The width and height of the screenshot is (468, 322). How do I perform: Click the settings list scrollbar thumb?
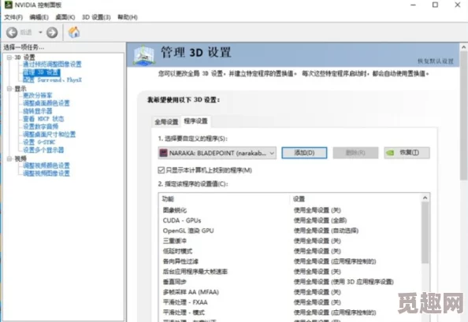click(425, 233)
